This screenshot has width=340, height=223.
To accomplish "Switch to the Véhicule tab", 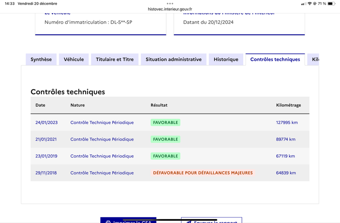I will [74, 59].
